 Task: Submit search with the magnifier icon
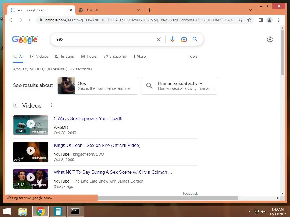pos(195,39)
